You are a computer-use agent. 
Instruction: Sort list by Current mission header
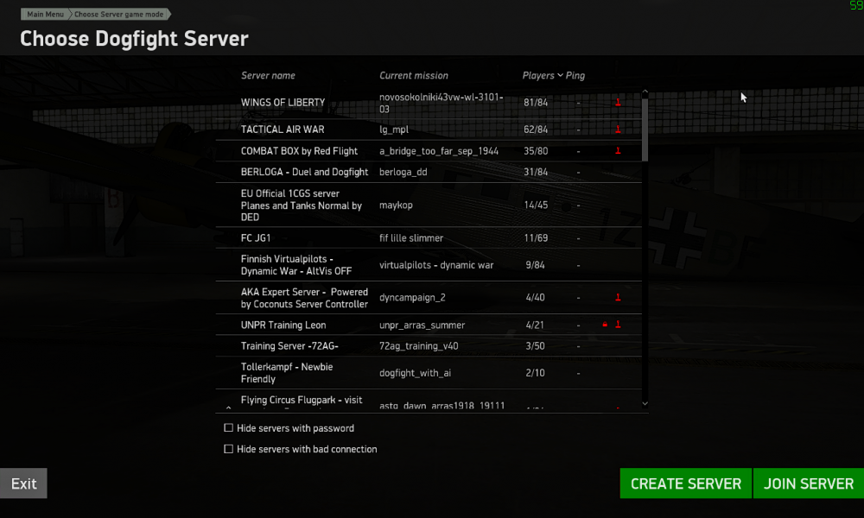[x=413, y=75]
